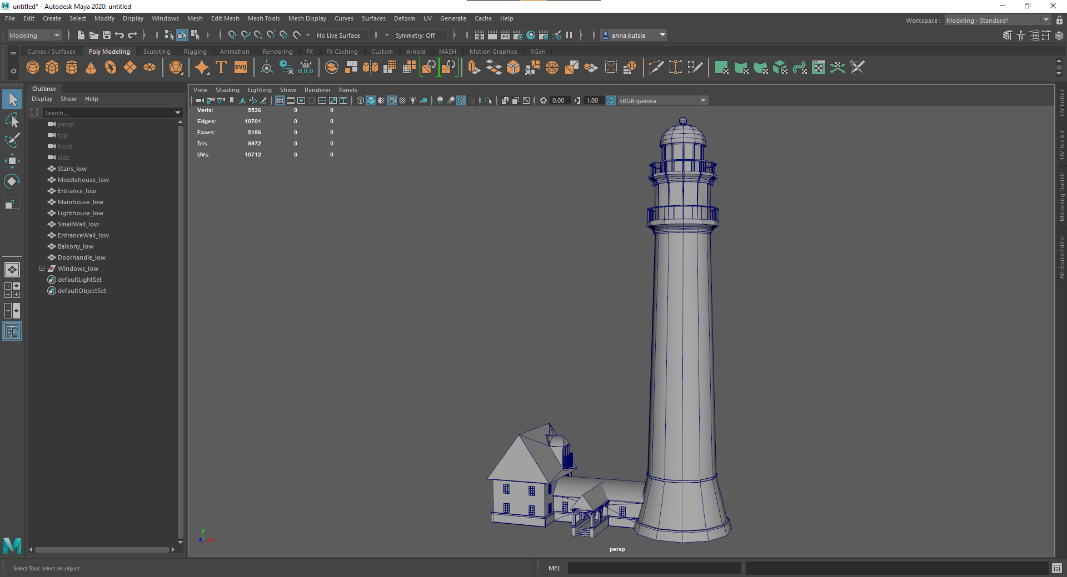This screenshot has height=577, width=1067.
Task: Select the Move tool in the toolbox
Action: point(12,161)
